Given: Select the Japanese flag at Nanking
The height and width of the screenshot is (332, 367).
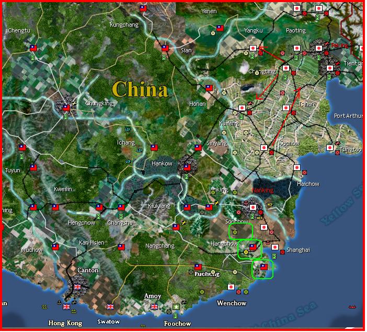Looking at the screenshot, I should click(253, 207).
